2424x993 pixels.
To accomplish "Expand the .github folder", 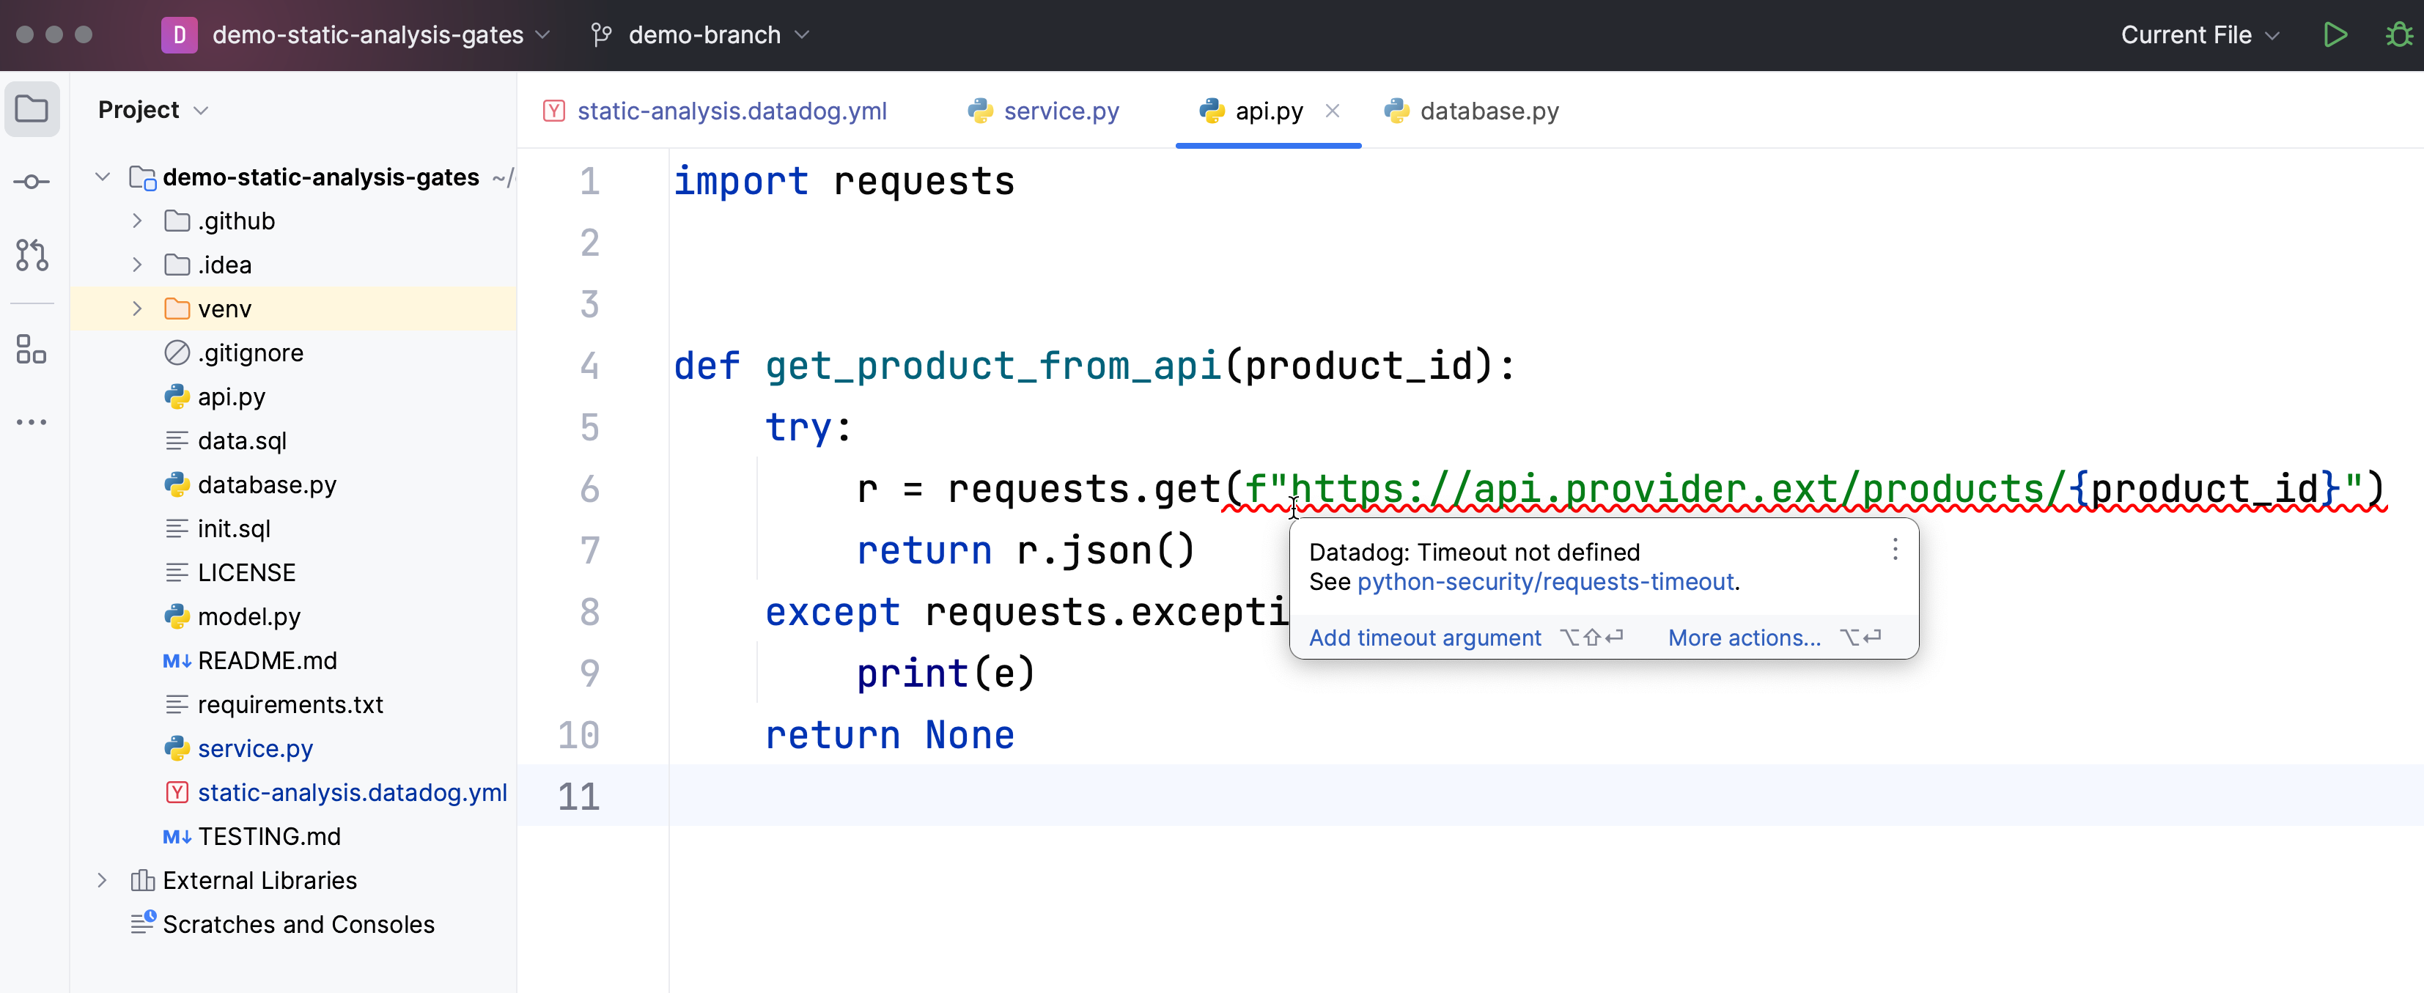I will pos(136,221).
